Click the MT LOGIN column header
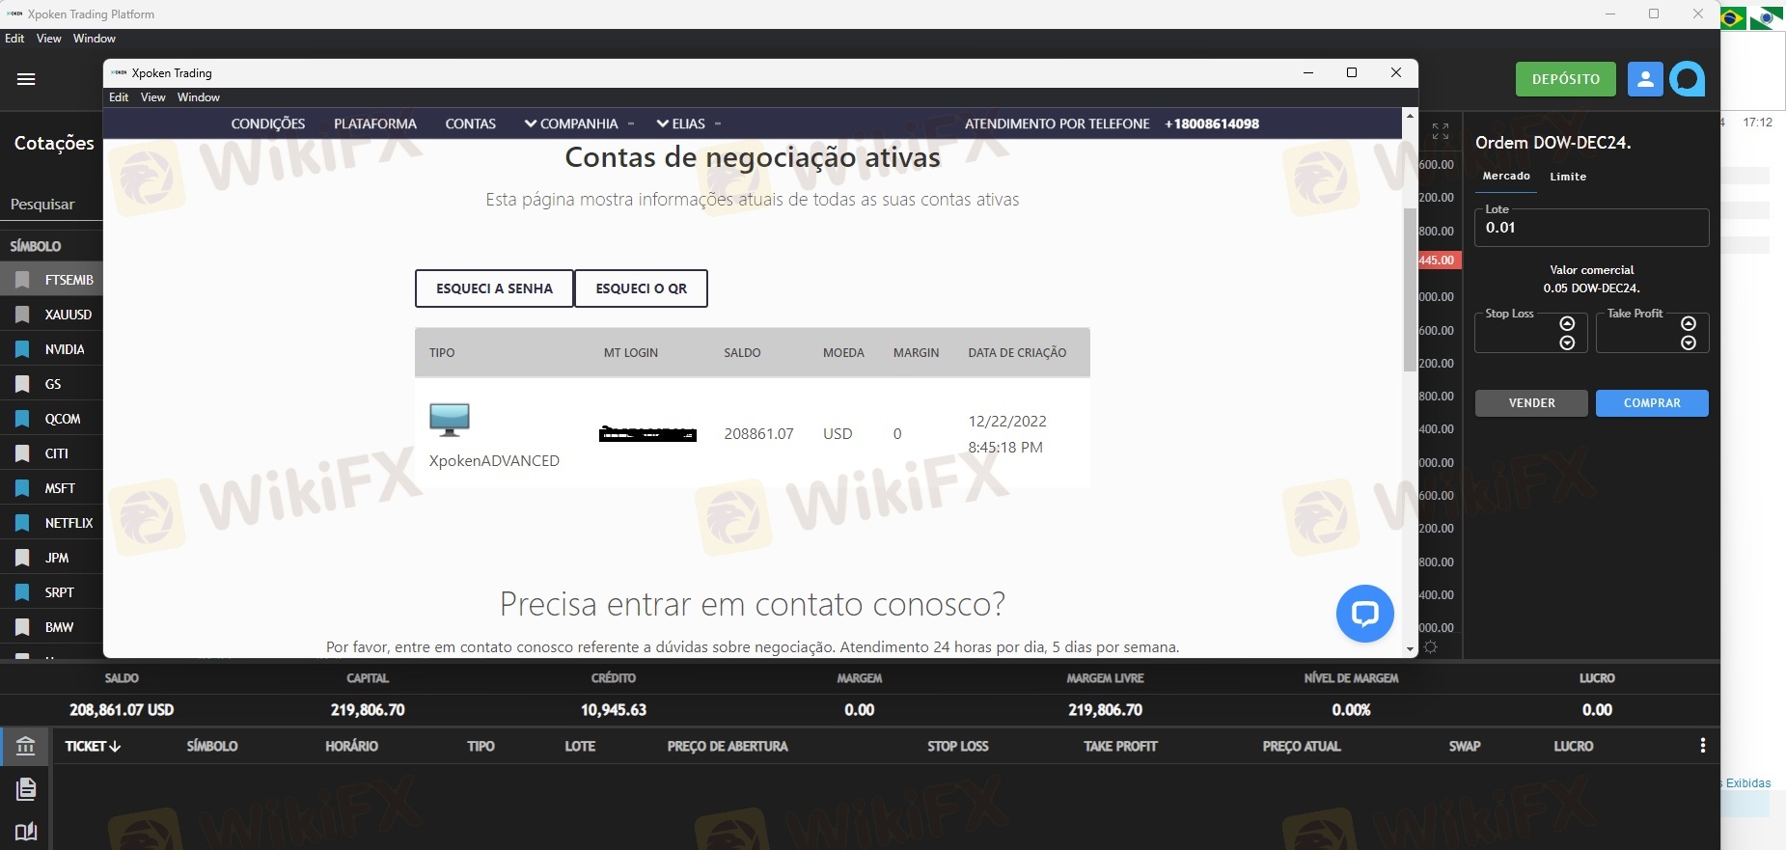This screenshot has width=1786, height=850. click(x=631, y=353)
